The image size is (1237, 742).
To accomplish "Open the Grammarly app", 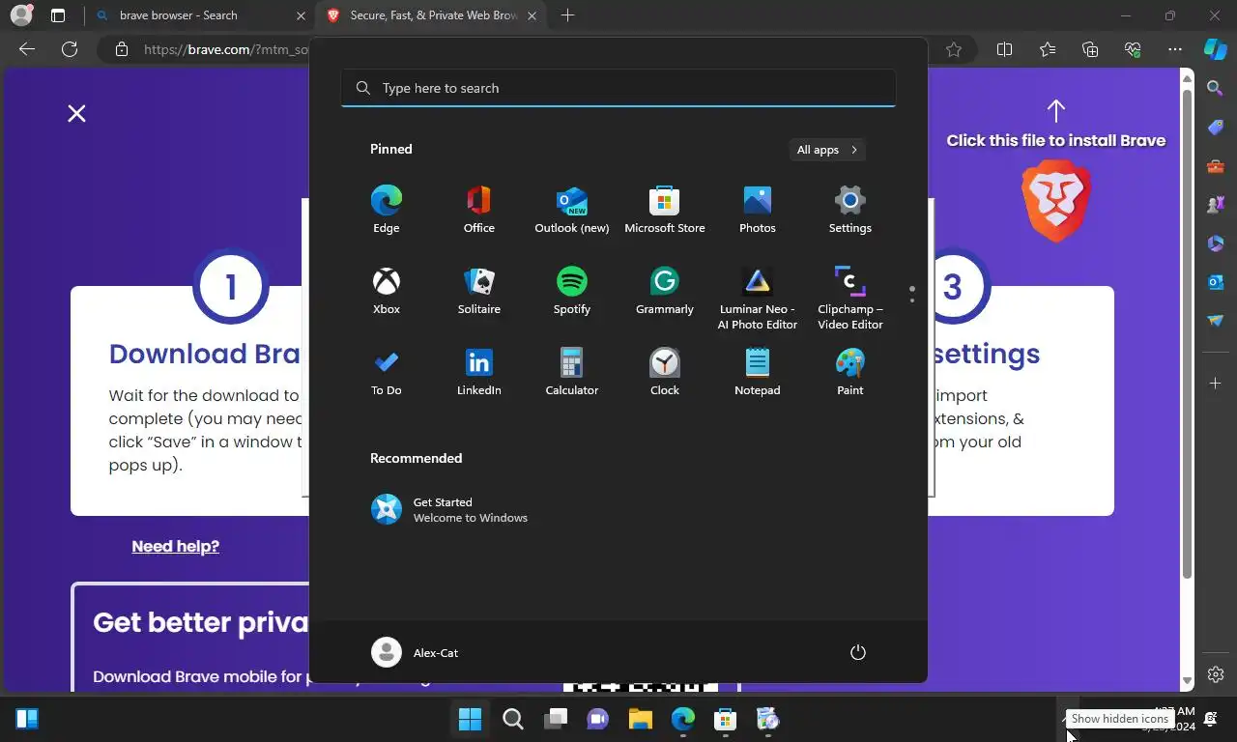I will [664, 291].
